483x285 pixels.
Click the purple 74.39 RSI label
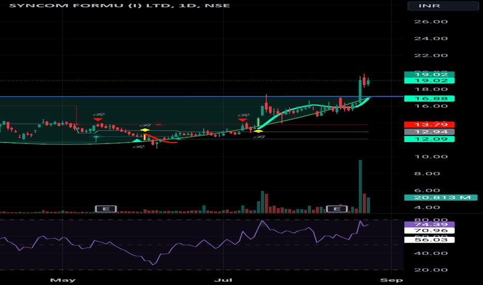click(430, 224)
